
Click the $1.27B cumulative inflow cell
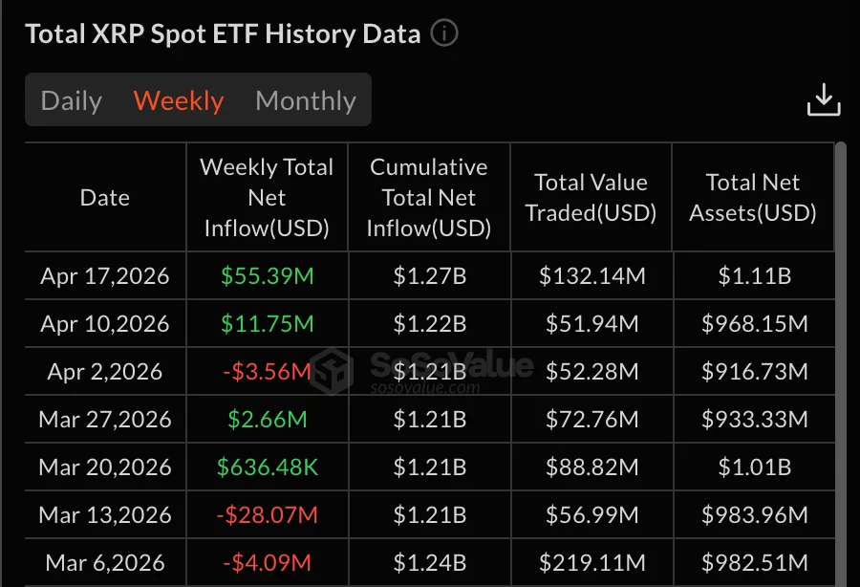pyautogui.click(x=429, y=275)
